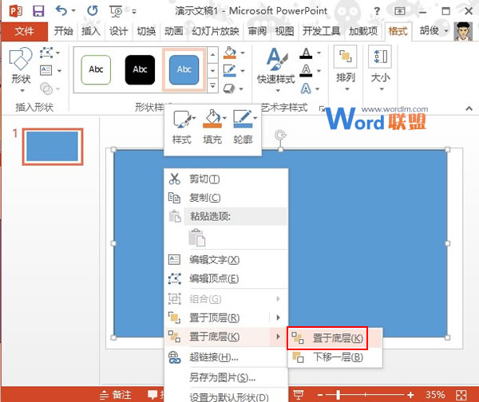Switch to the 设计 ribbon tab
The width and height of the screenshot is (479, 402).
click(x=118, y=31)
